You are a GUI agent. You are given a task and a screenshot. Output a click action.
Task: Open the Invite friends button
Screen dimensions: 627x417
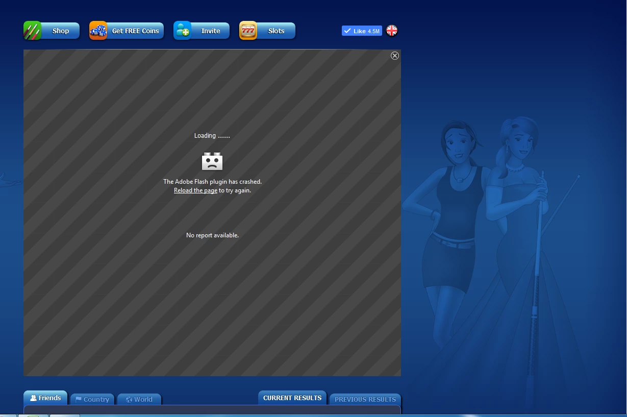(x=202, y=31)
